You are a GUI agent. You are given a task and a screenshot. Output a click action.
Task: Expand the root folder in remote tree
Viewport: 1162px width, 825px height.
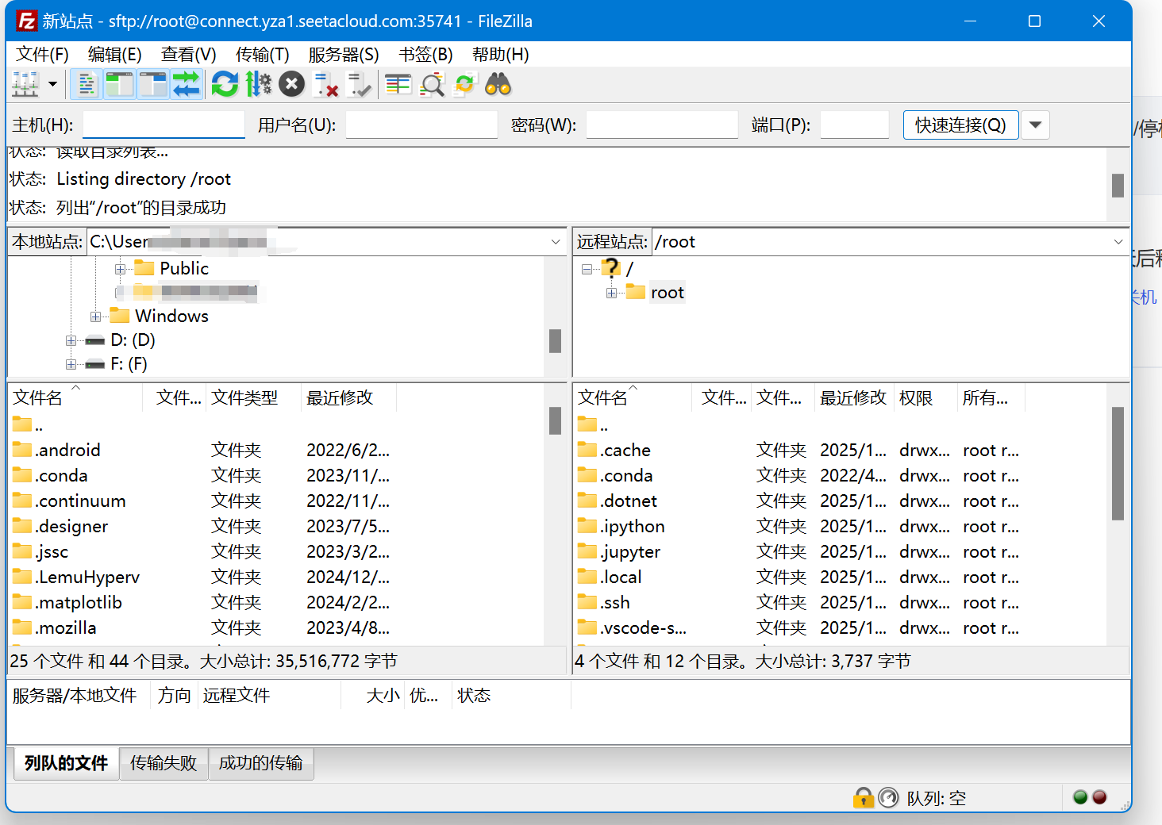[x=611, y=292]
